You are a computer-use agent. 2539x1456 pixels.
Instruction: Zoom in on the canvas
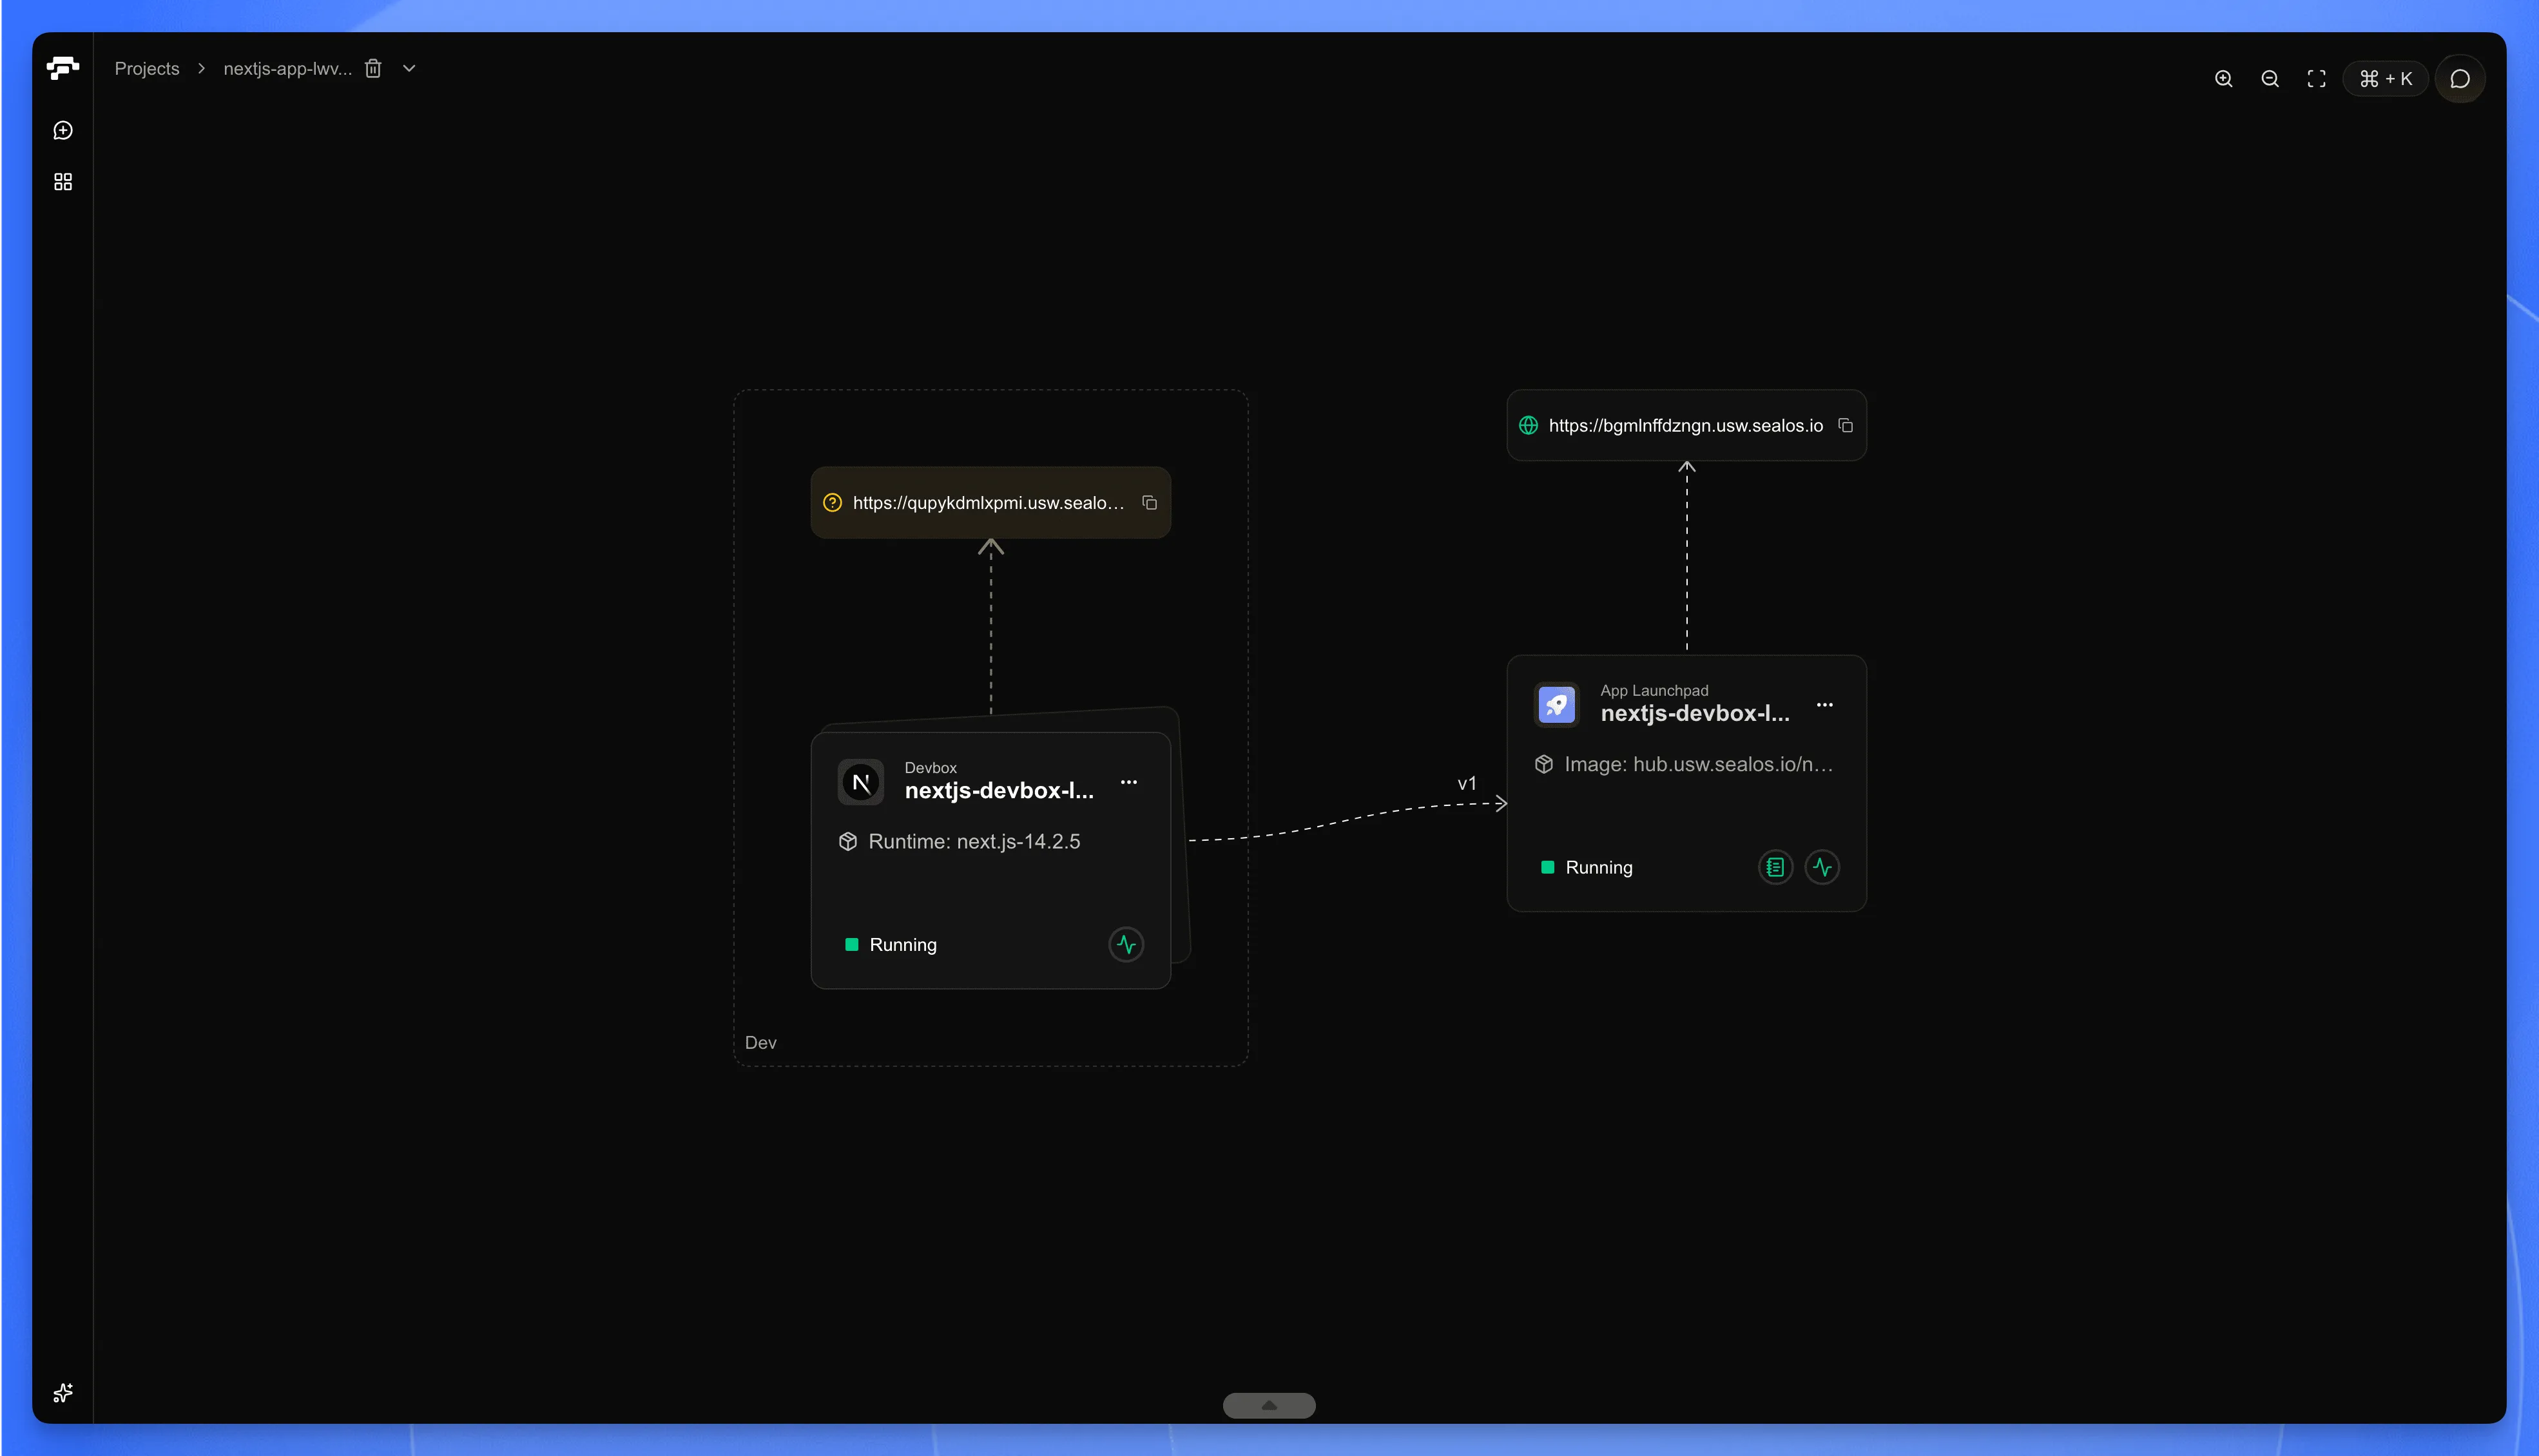[x=2224, y=79]
